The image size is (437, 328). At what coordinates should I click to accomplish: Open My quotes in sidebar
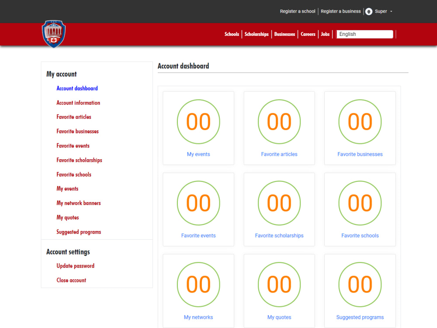coord(68,217)
